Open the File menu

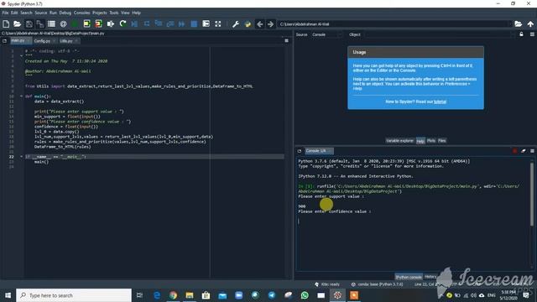6,13
